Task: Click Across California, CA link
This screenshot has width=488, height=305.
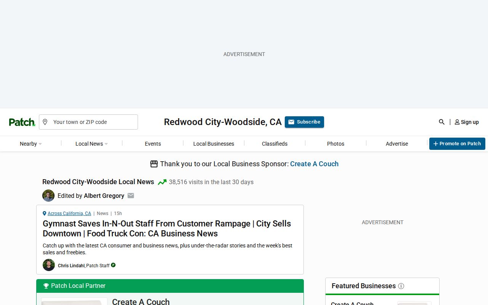Action: [x=69, y=213]
